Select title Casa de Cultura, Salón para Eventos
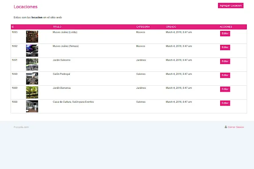254x169 pixels. point(73,102)
